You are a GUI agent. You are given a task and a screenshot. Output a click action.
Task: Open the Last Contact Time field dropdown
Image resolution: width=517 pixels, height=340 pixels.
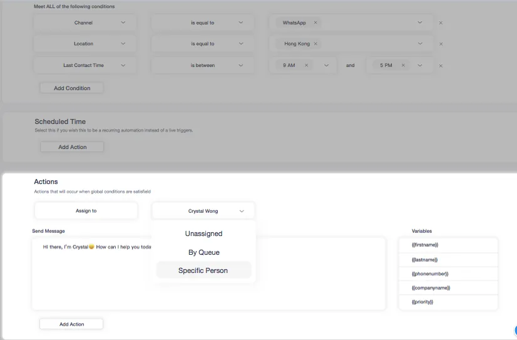click(x=85, y=65)
